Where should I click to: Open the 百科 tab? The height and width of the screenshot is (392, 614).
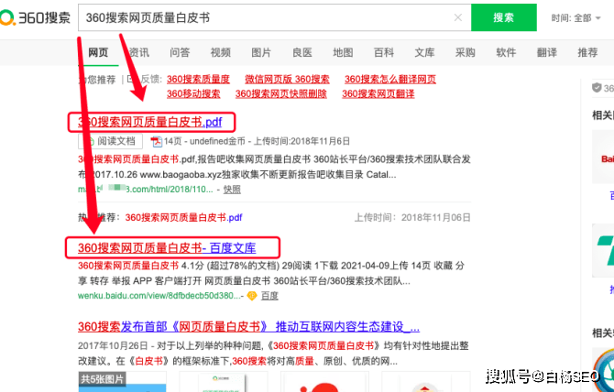384,52
